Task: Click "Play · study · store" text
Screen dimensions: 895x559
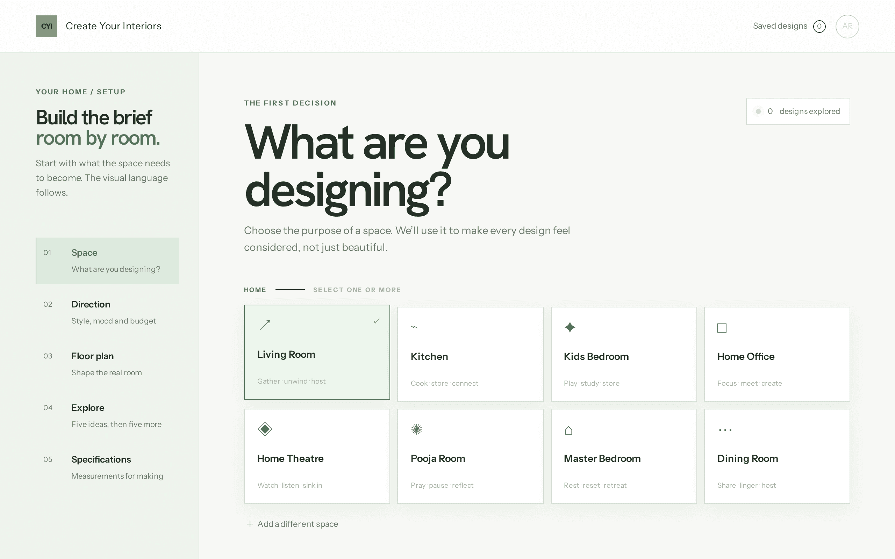Action: 592,383
